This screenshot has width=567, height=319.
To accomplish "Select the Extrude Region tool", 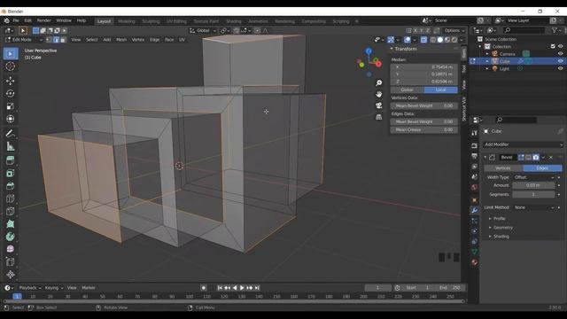I will [11, 160].
